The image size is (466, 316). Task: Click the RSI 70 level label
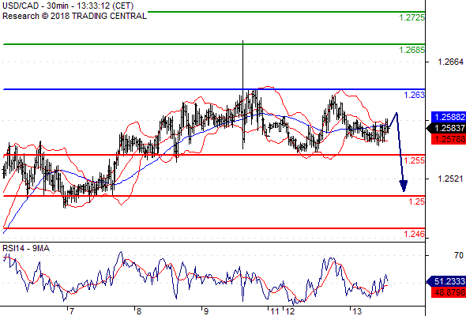tap(459, 255)
